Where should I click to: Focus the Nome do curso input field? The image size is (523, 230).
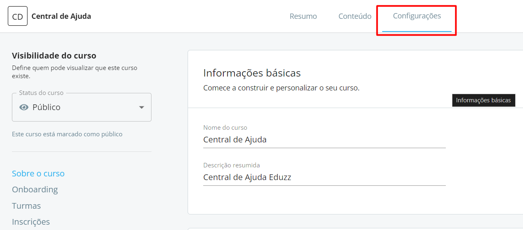[x=324, y=140]
